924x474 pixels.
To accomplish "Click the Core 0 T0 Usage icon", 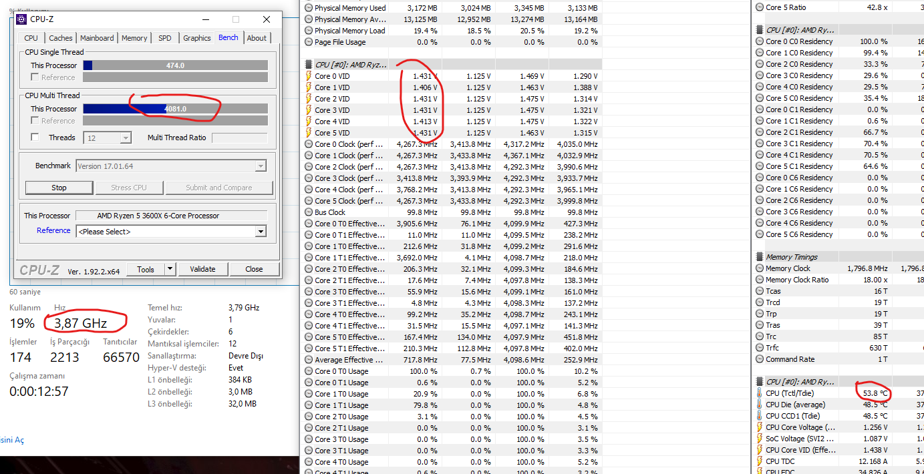I will click(308, 371).
